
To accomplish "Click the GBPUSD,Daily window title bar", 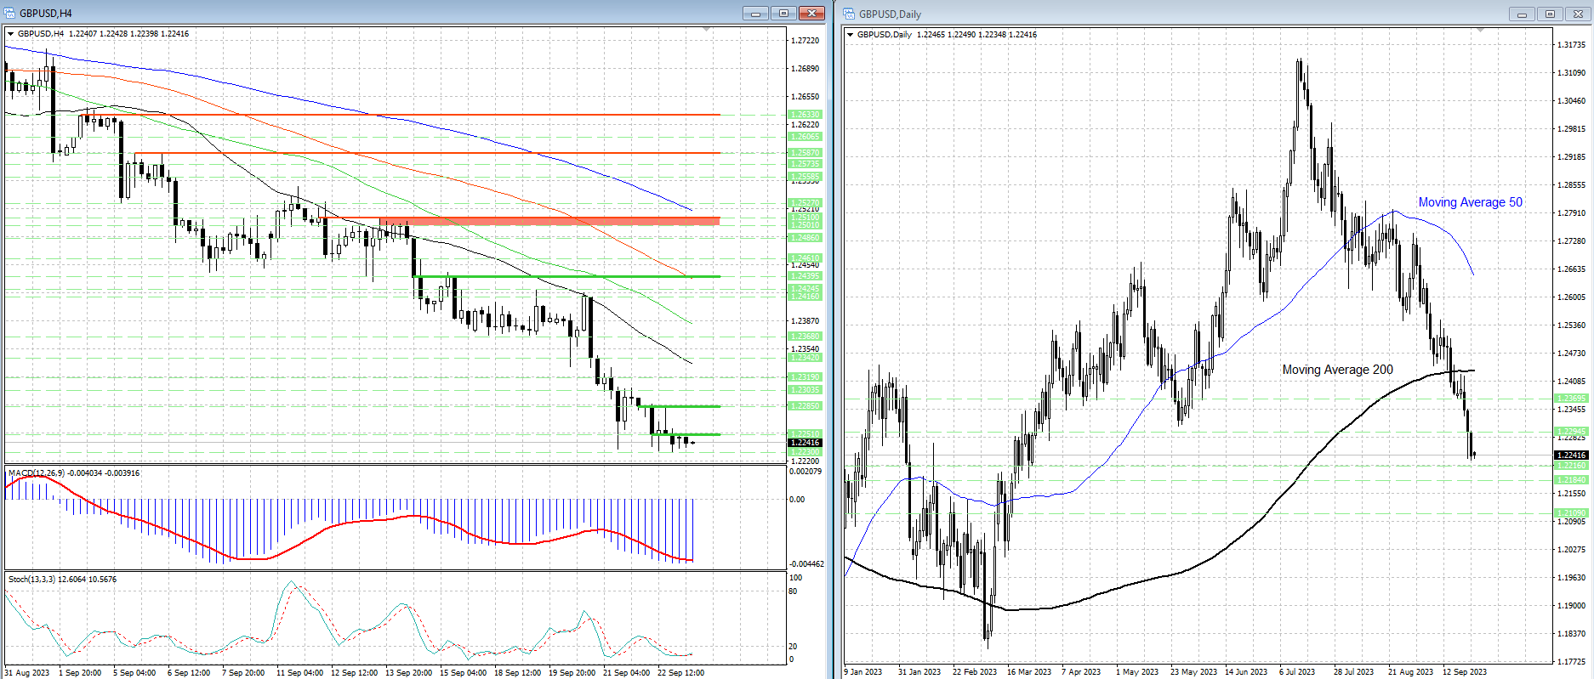I will (1191, 14).
